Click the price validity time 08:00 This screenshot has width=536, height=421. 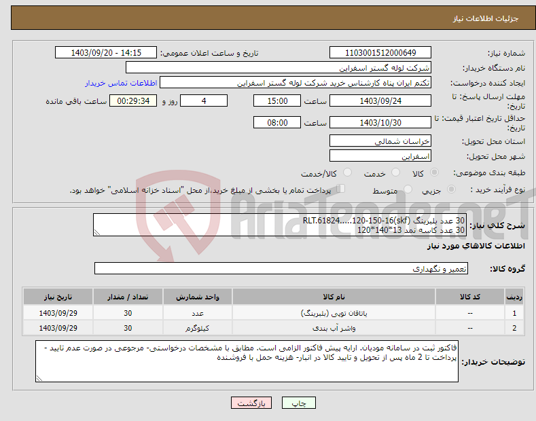click(x=277, y=122)
